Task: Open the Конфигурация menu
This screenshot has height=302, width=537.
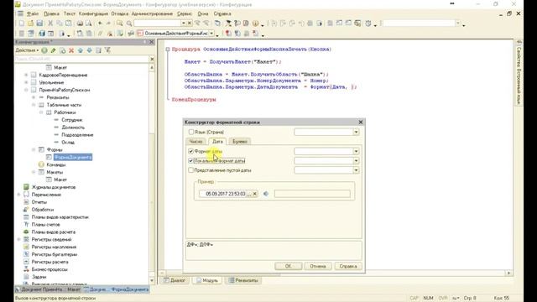Action: [93, 13]
